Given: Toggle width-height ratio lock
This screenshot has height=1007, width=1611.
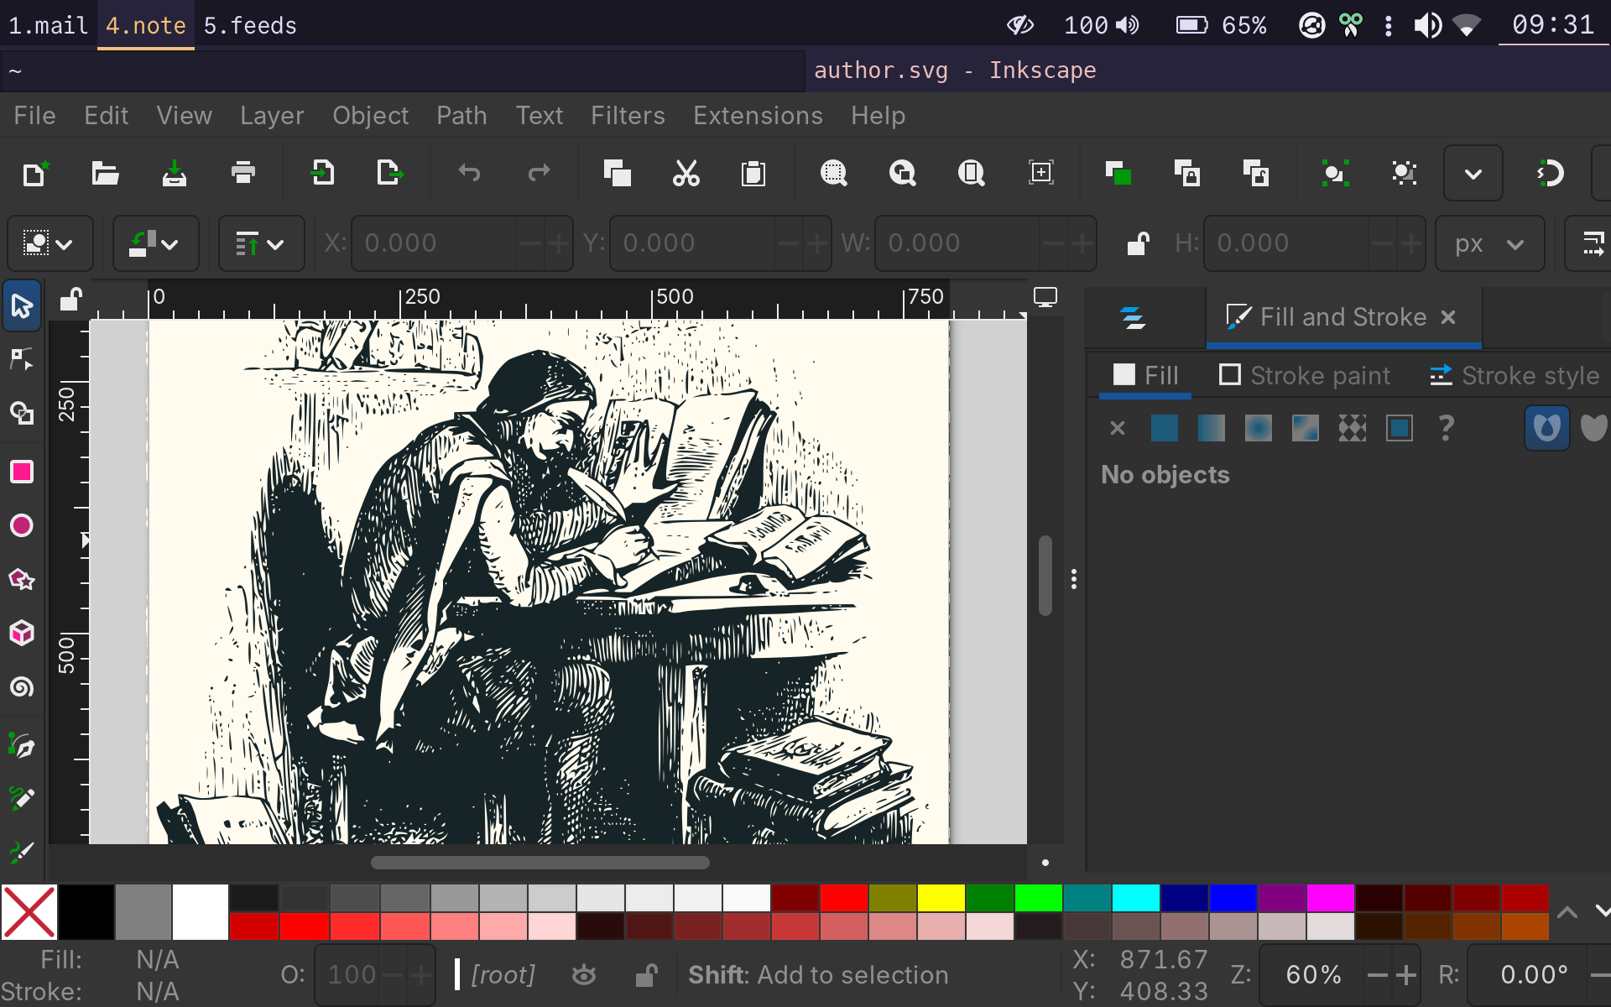Looking at the screenshot, I should (x=1138, y=243).
